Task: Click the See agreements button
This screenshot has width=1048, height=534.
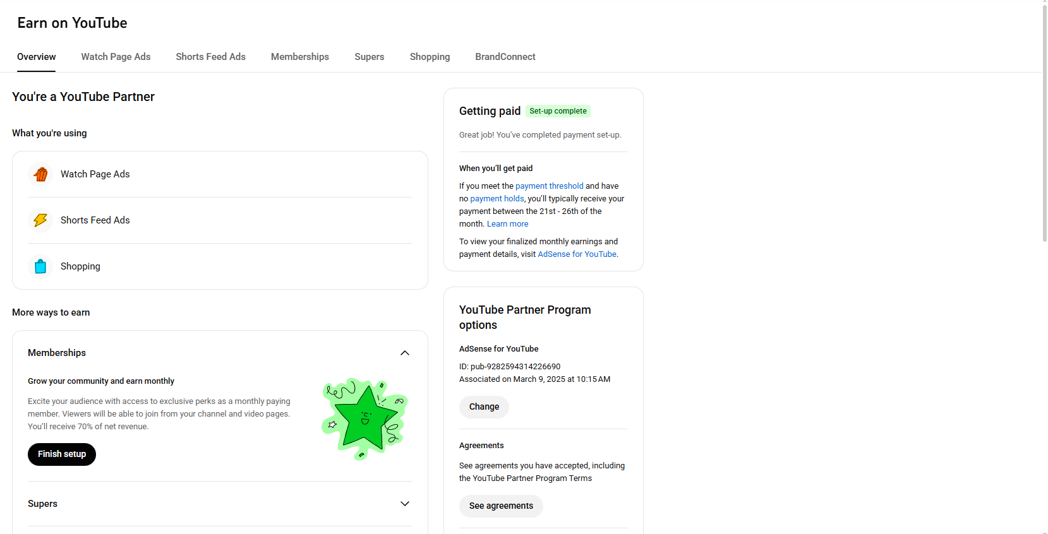Action: click(501, 506)
